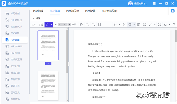Screen dimensions: 177x104
Task: Select the second page thumbnail
Action: point(48,86)
